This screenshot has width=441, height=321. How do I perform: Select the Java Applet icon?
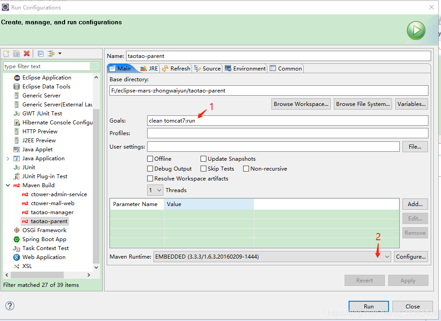[17, 150]
